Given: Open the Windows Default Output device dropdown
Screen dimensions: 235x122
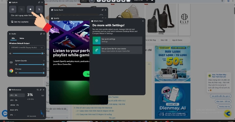Looking at the screenshot, I should pyautogui.click(x=27, y=47).
